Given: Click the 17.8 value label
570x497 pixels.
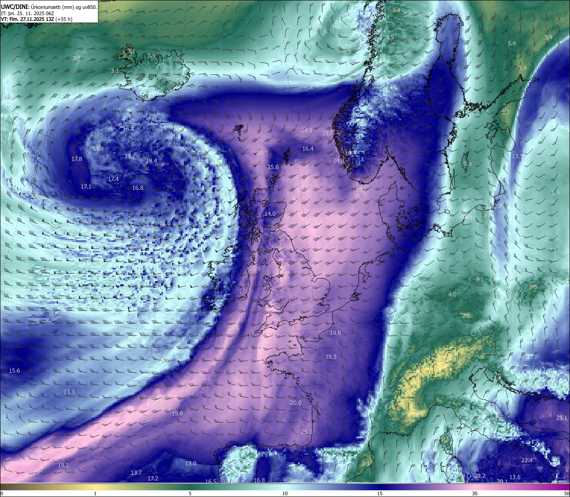Looking at the screenshot, I should [x=77, y=159].
